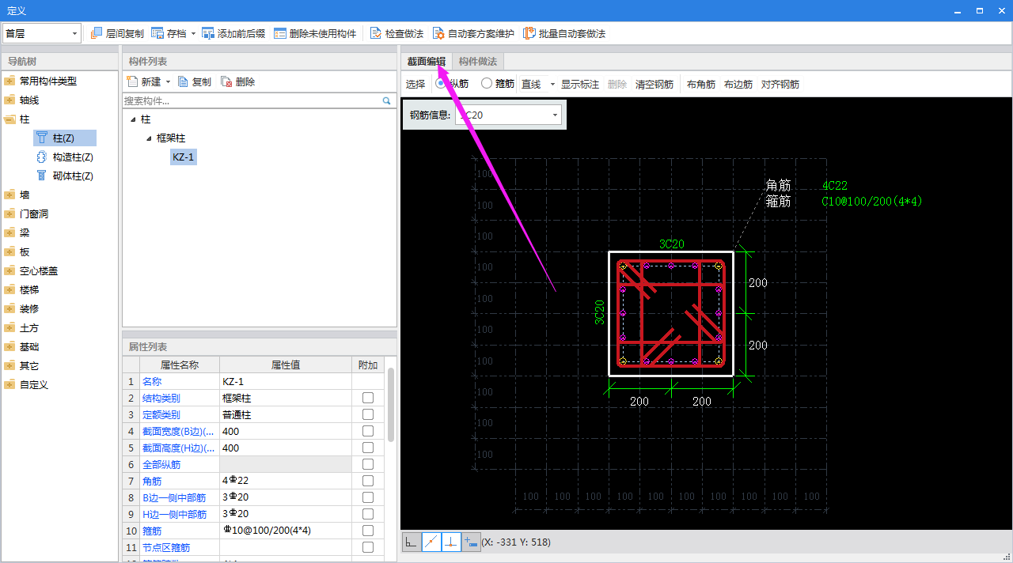This screenshot has height=563, width=1013.
Task: Click the 批量自动套做法 icon
Action: (x=529, y=33)
